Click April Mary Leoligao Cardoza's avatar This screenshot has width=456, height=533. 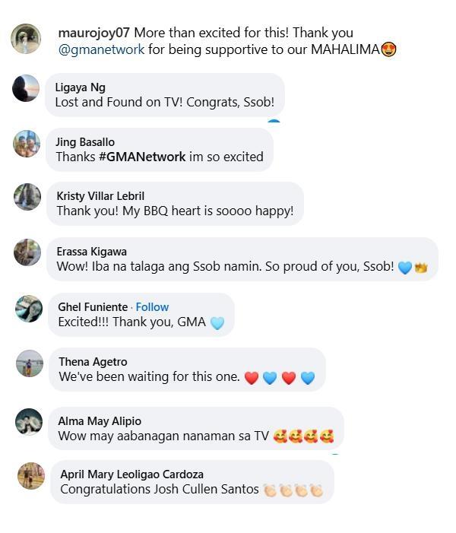click(x=30, y=476)
